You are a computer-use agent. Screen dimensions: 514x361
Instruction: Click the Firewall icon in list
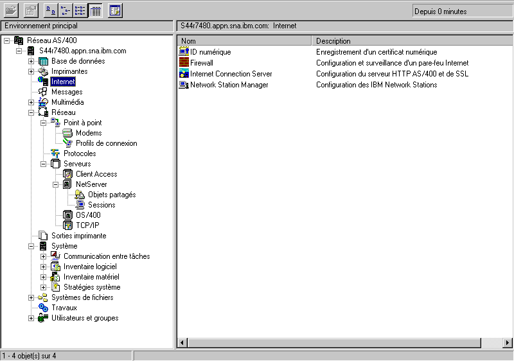click(184, 63)
